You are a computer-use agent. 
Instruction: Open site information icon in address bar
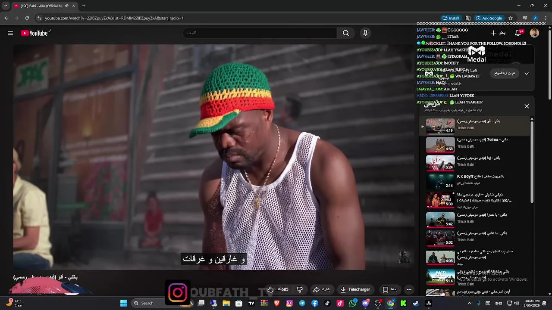click(39, 18)
